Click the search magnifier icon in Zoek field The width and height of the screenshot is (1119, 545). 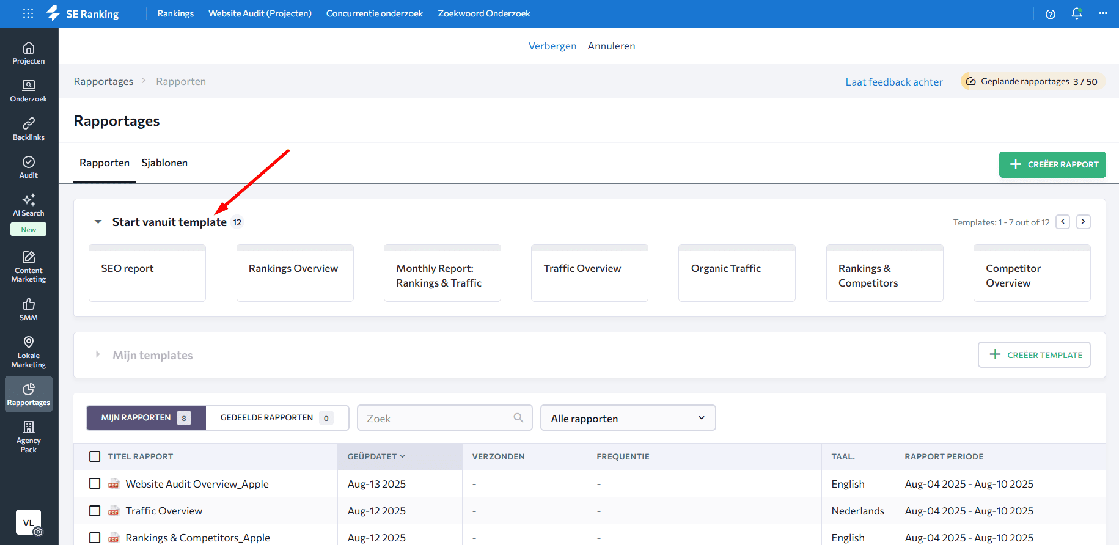[x=518, y=418]
